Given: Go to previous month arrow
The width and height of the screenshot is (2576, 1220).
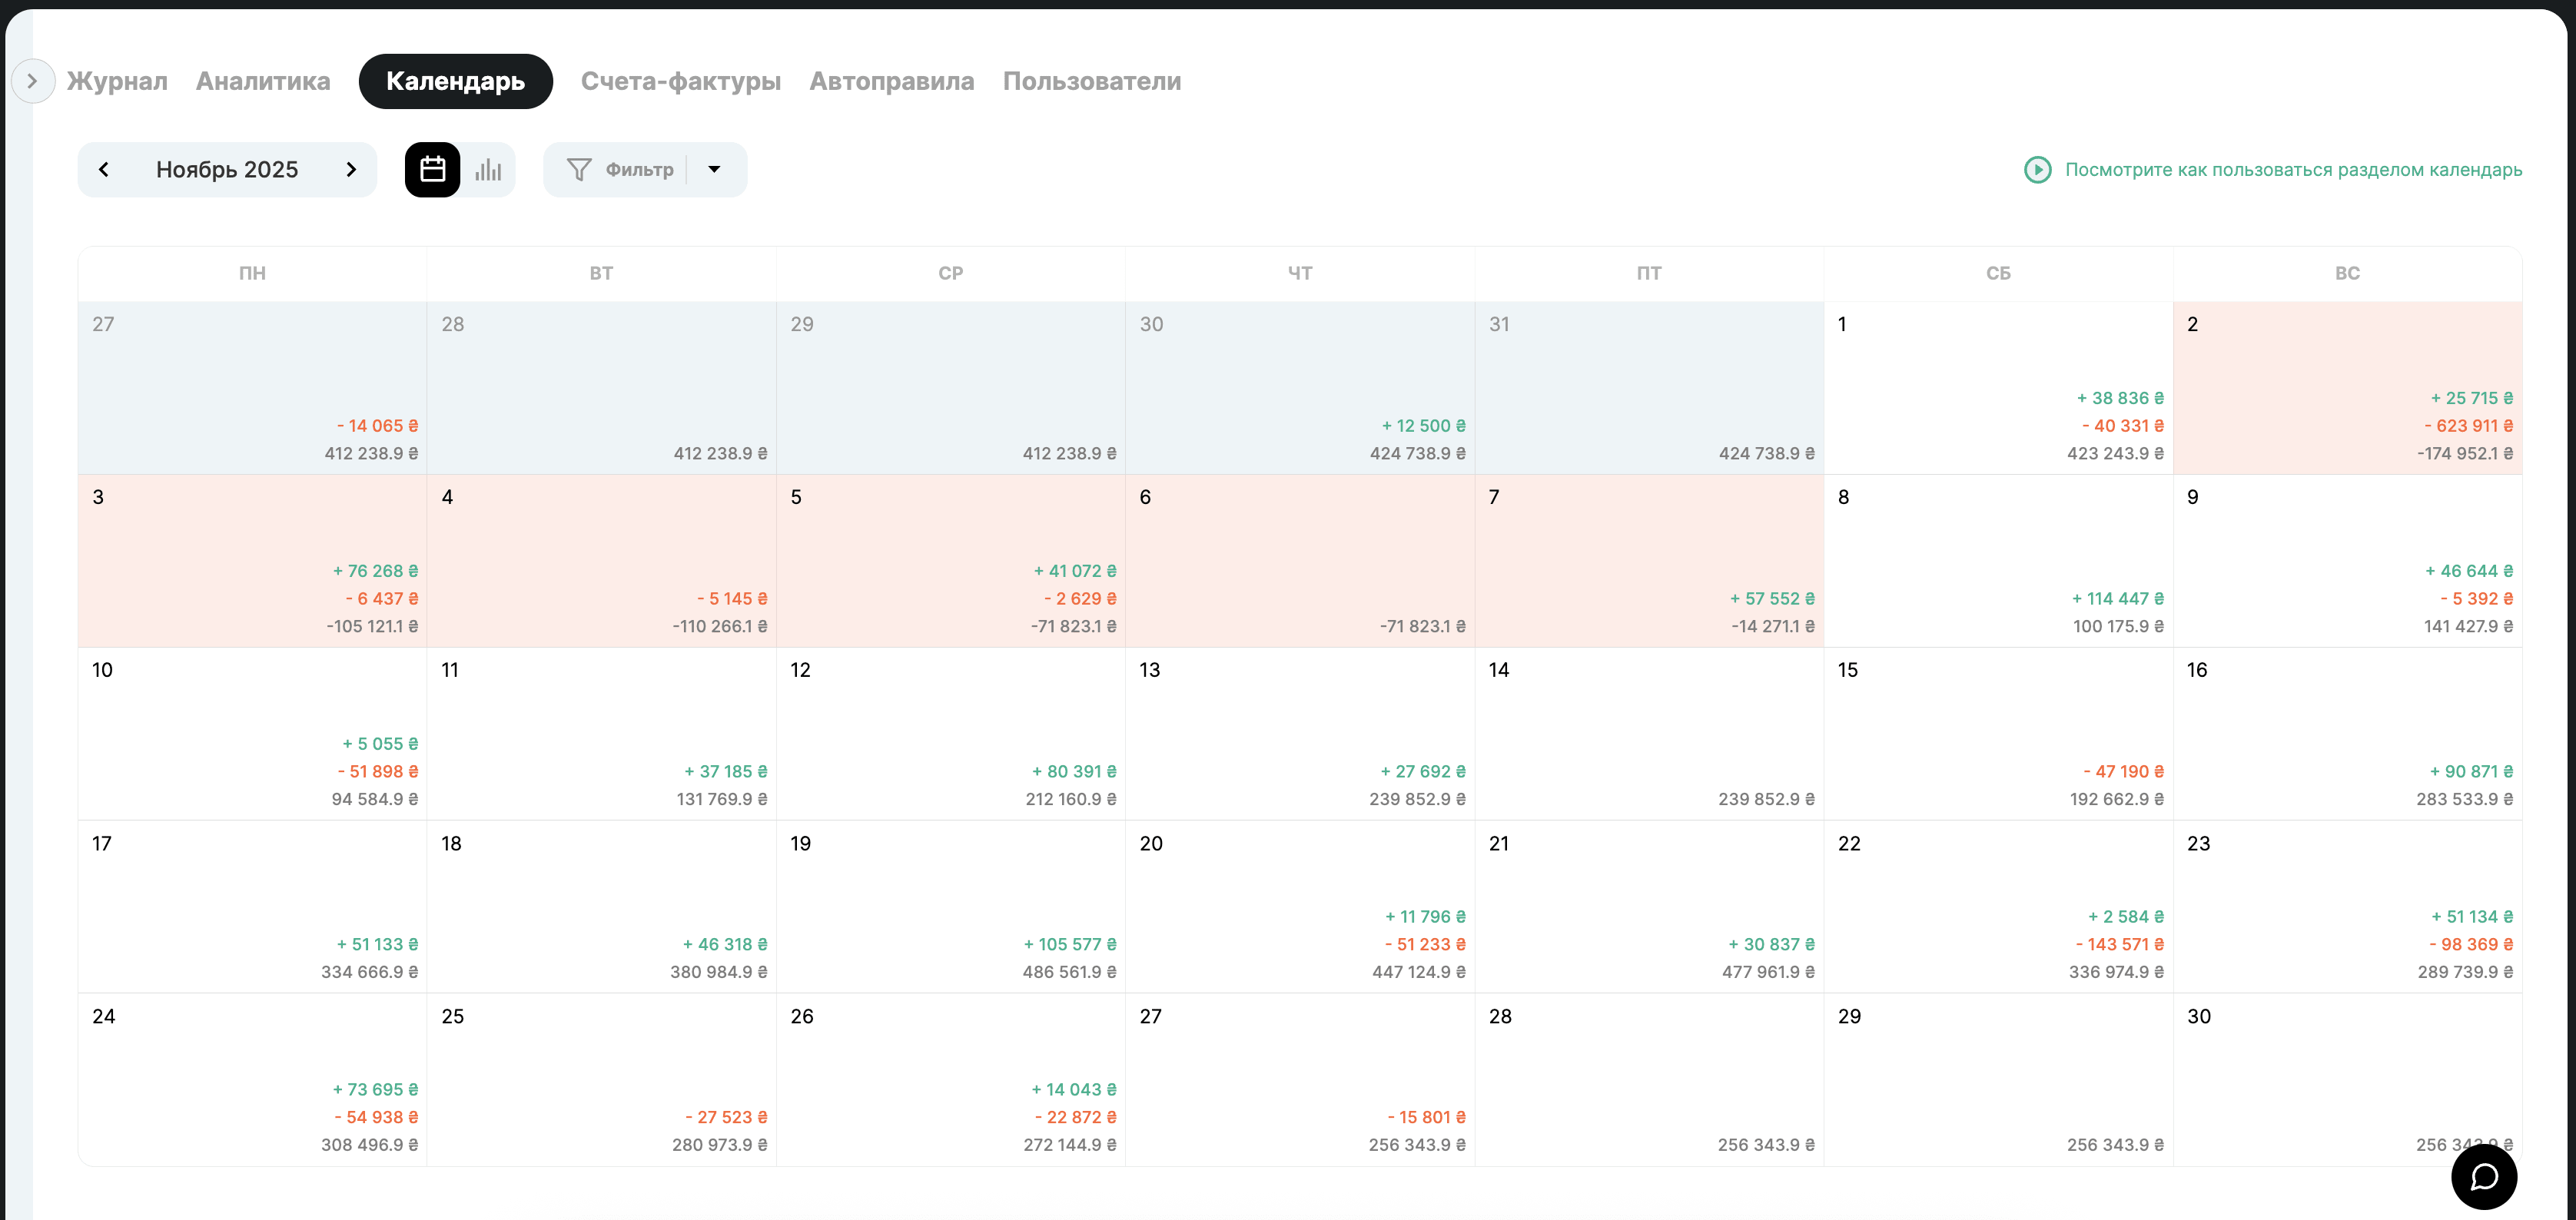Looking at the screenshot, I should point(104,170).
